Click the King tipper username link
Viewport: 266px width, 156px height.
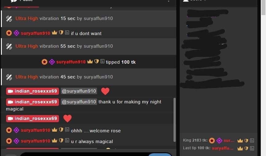tap(229, 141)
